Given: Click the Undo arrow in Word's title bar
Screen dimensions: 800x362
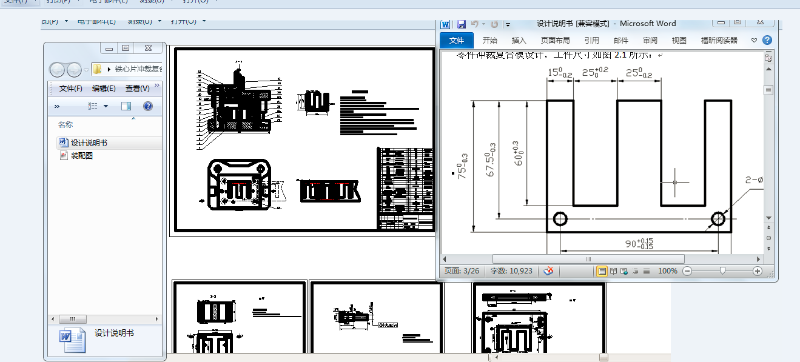Looking at the screenshot, I should [475, 24].
